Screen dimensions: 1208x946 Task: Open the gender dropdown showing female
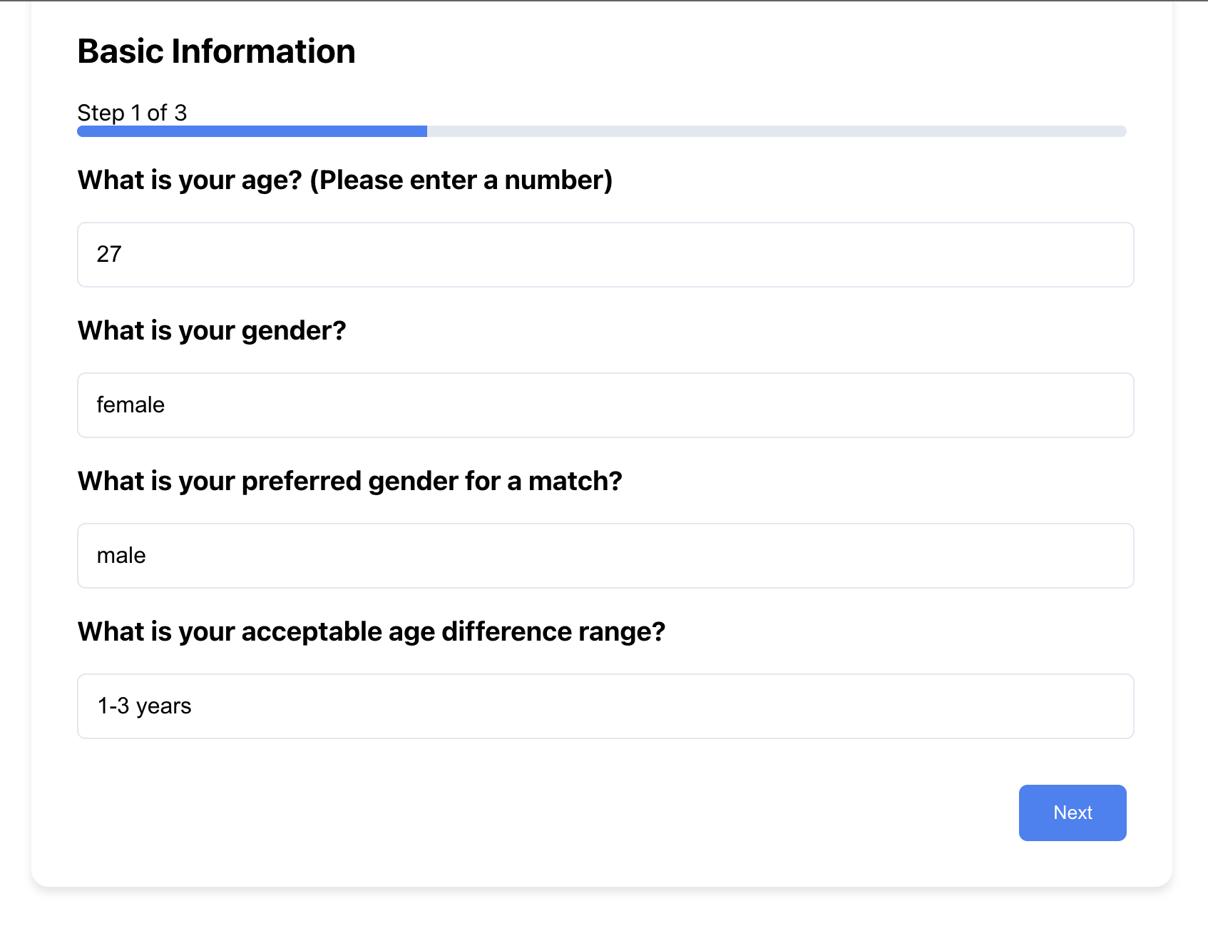coord(605,405)
